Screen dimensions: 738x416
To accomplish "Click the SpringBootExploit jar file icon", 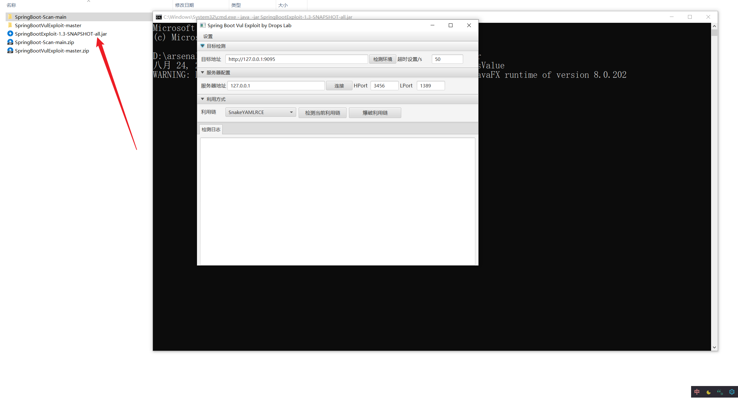I will point(10,34).
